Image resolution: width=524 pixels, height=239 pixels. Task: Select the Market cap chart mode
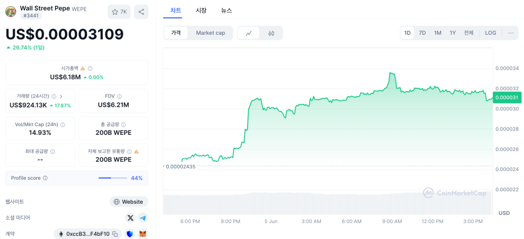(x=210, y=33)
